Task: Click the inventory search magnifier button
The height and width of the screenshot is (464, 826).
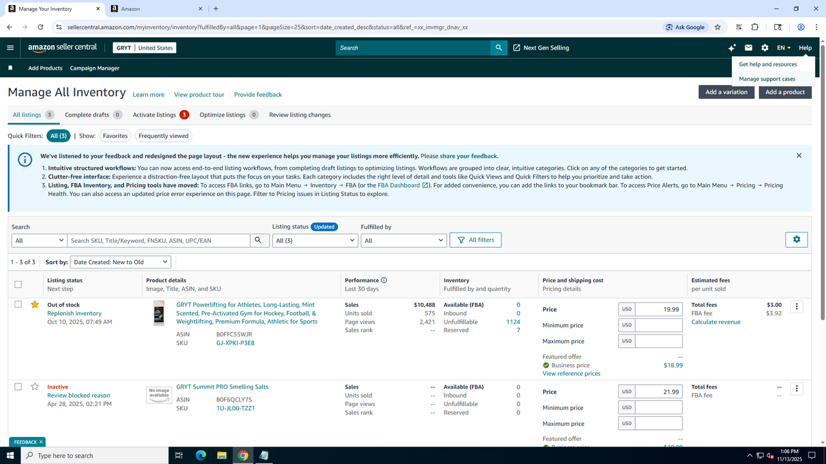Action: coord(258,240)
